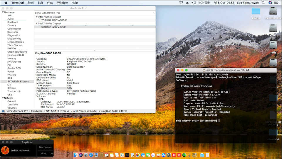
Task: Open Finder from the dock
Action: coord(76,155)
